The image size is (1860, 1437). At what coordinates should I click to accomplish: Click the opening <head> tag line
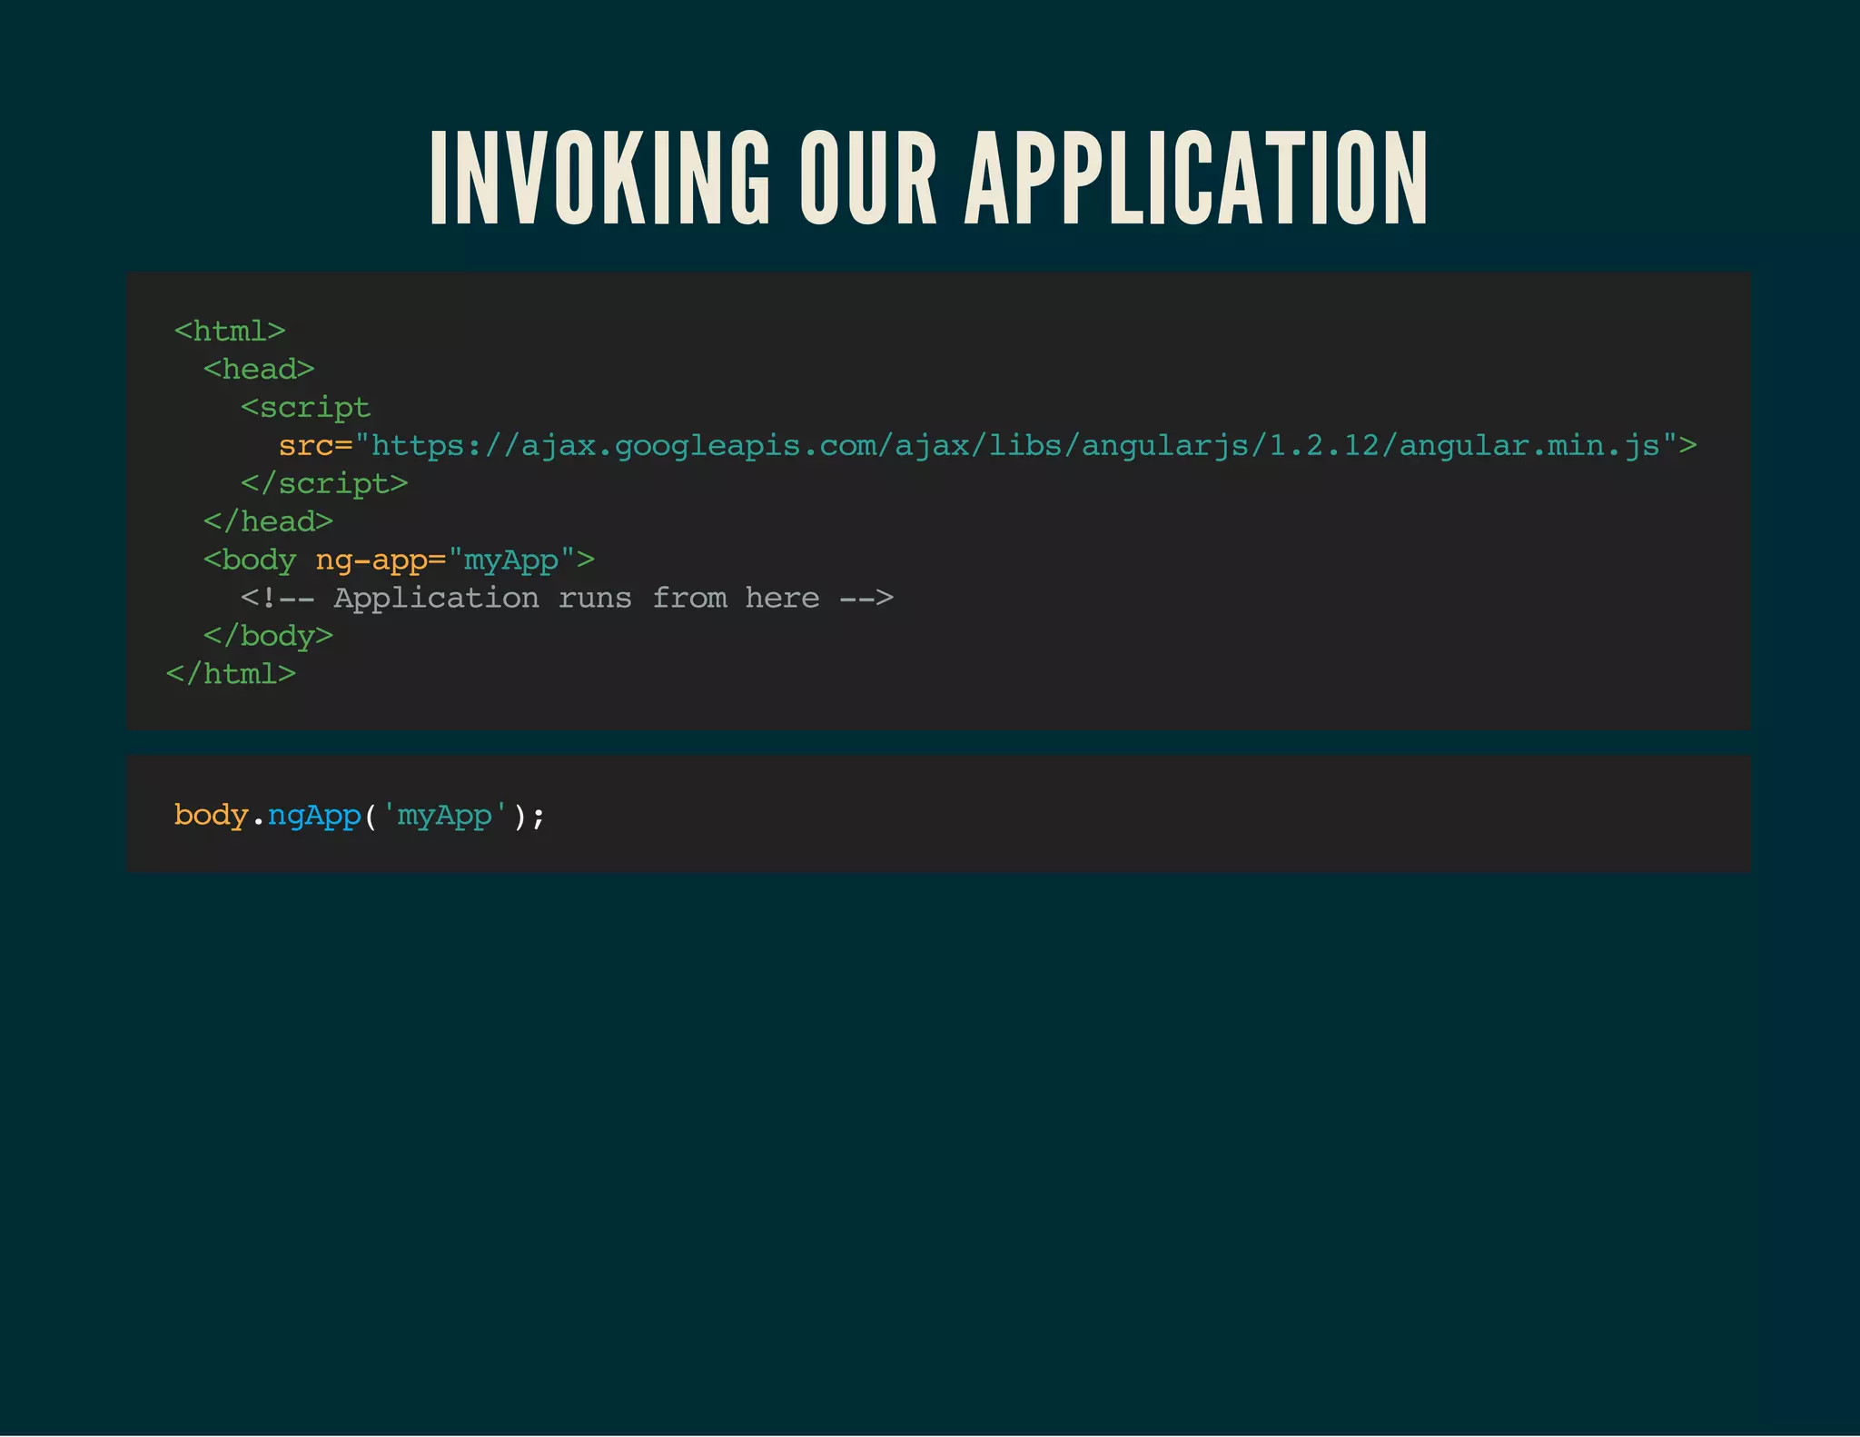[259, 369]
